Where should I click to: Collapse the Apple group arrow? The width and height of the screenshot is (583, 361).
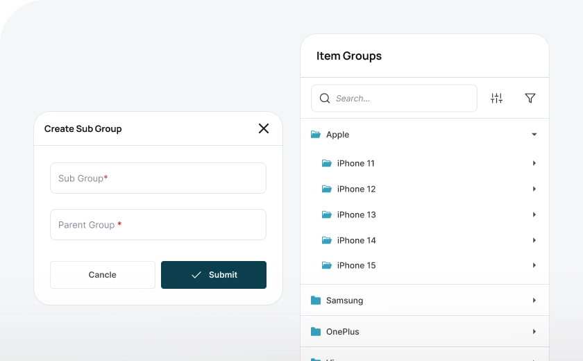(534, 135)
